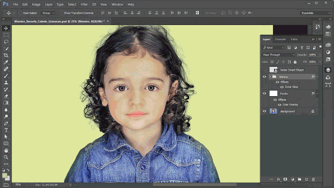Viewport: 334px width, 188px height.
Task: Hide the Color Overlay effect
Action: [x=280, y=104]
